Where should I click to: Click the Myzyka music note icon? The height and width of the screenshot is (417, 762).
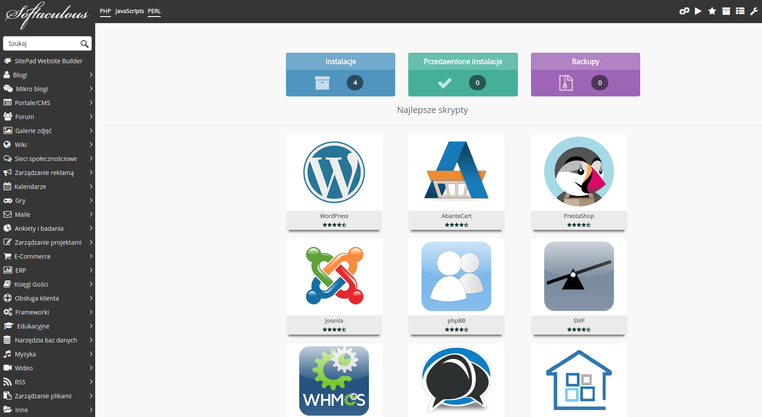coord(7,354)
